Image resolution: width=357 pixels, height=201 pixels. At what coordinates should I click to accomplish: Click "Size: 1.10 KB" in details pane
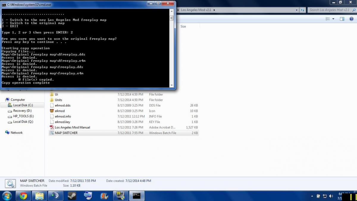coord(72,186)
